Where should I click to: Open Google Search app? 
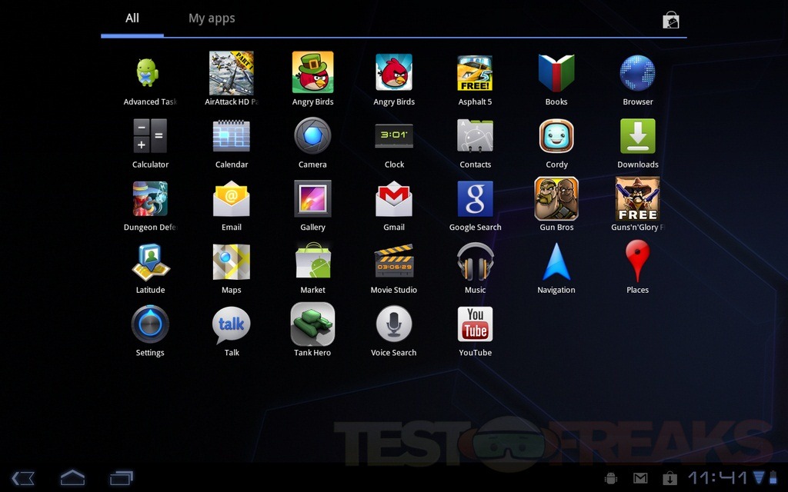475,200
